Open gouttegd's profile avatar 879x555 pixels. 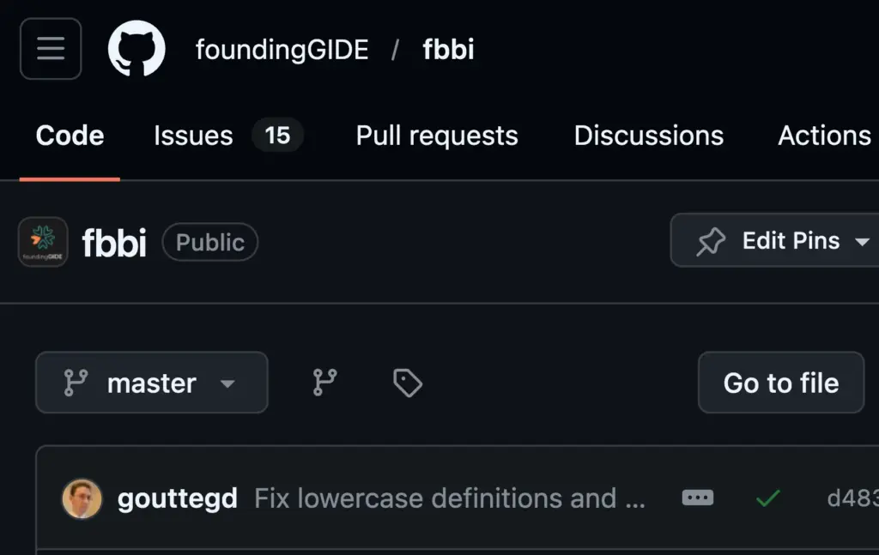point(82,498)
